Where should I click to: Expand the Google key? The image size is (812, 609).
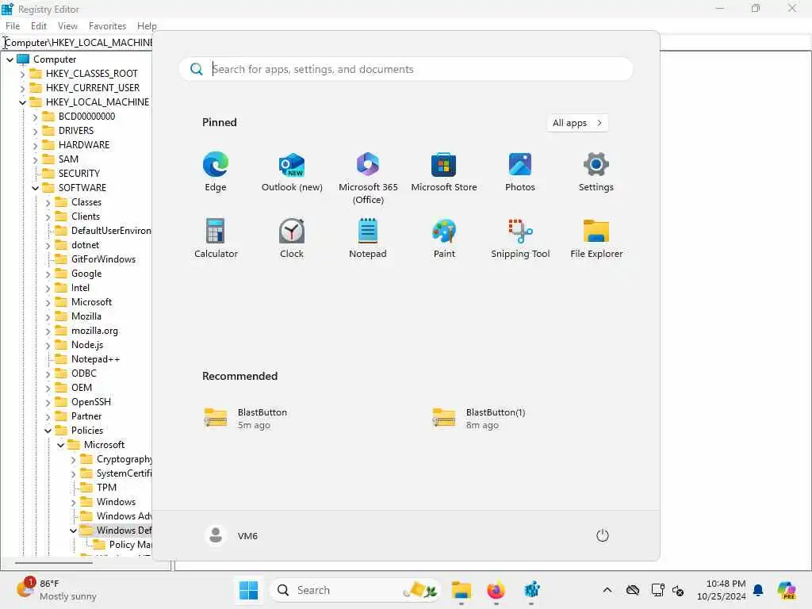pos(48,274)
